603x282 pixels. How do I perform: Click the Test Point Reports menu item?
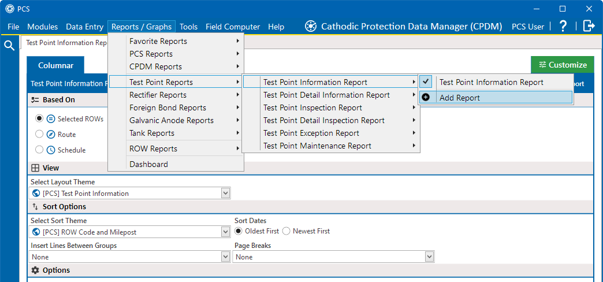(176, 82)
